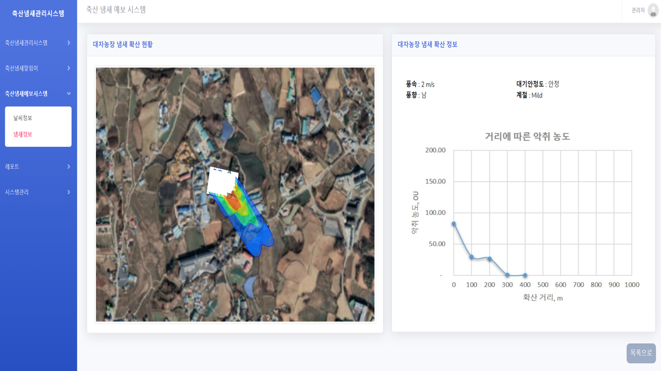The width and height of the screenshot is (661, 371).
Task: Click the 축산냄새관리시스템 sidebar logo title
Action: [x=38, y=13]
